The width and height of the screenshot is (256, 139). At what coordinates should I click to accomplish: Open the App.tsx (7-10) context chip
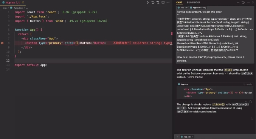(198, 8)
